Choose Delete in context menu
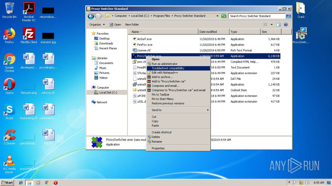 click(x=178, y=137)
